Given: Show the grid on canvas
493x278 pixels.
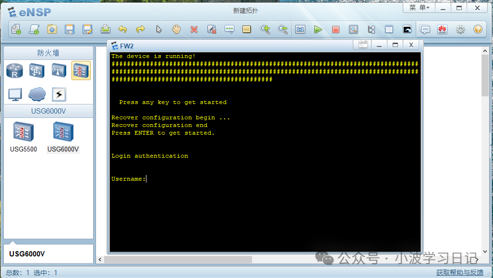Looking at the screenshot, I should point(389,30).
